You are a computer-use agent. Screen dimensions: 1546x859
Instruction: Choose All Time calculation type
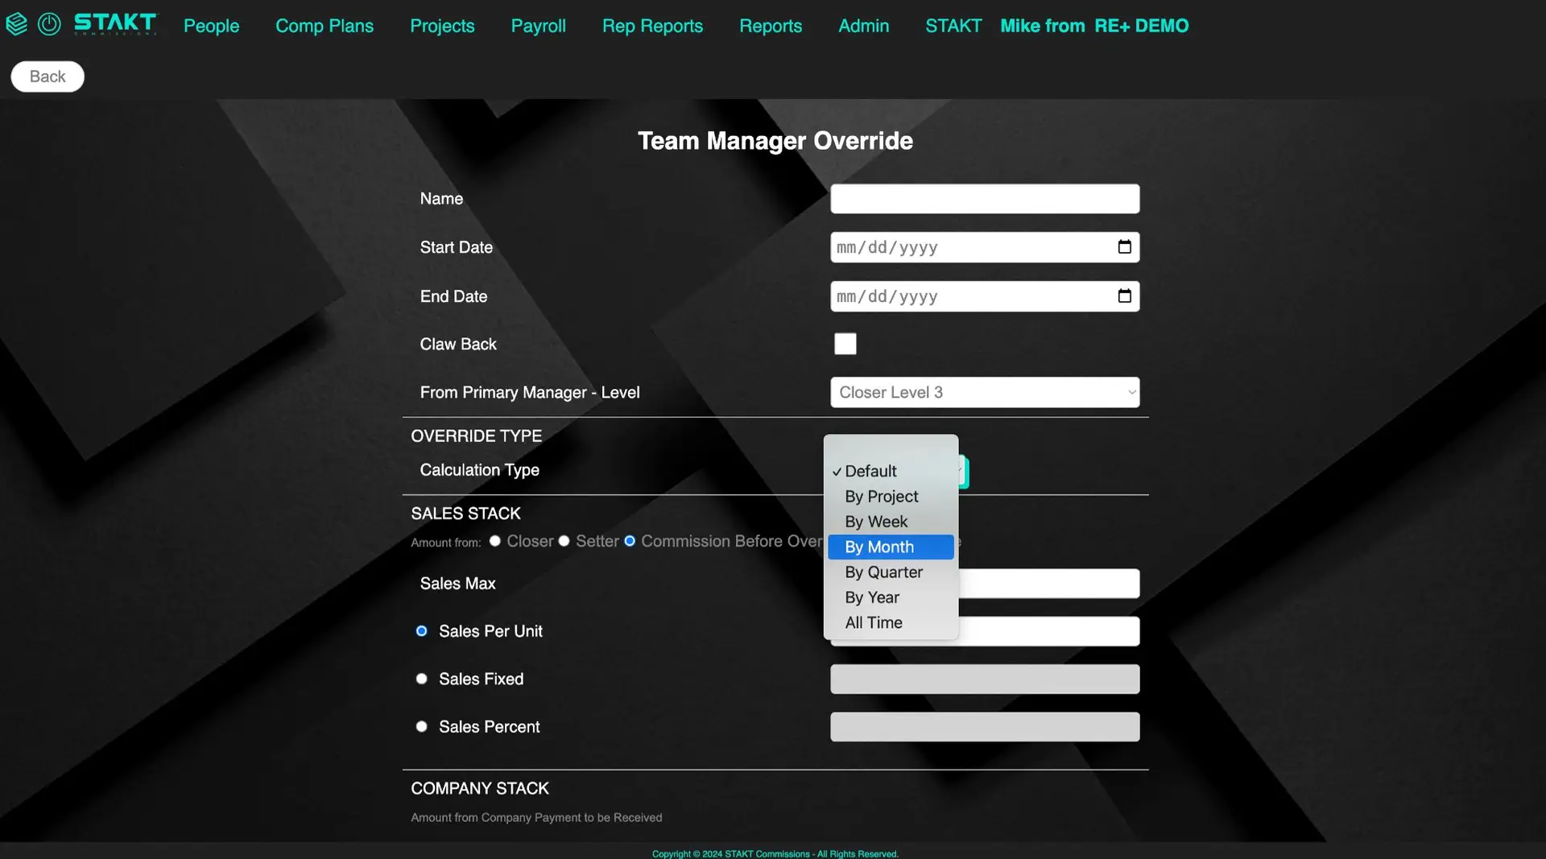coord(891,622)
